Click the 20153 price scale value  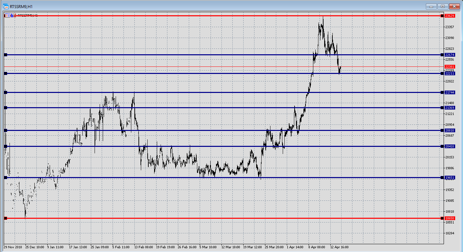coord(450,157)
